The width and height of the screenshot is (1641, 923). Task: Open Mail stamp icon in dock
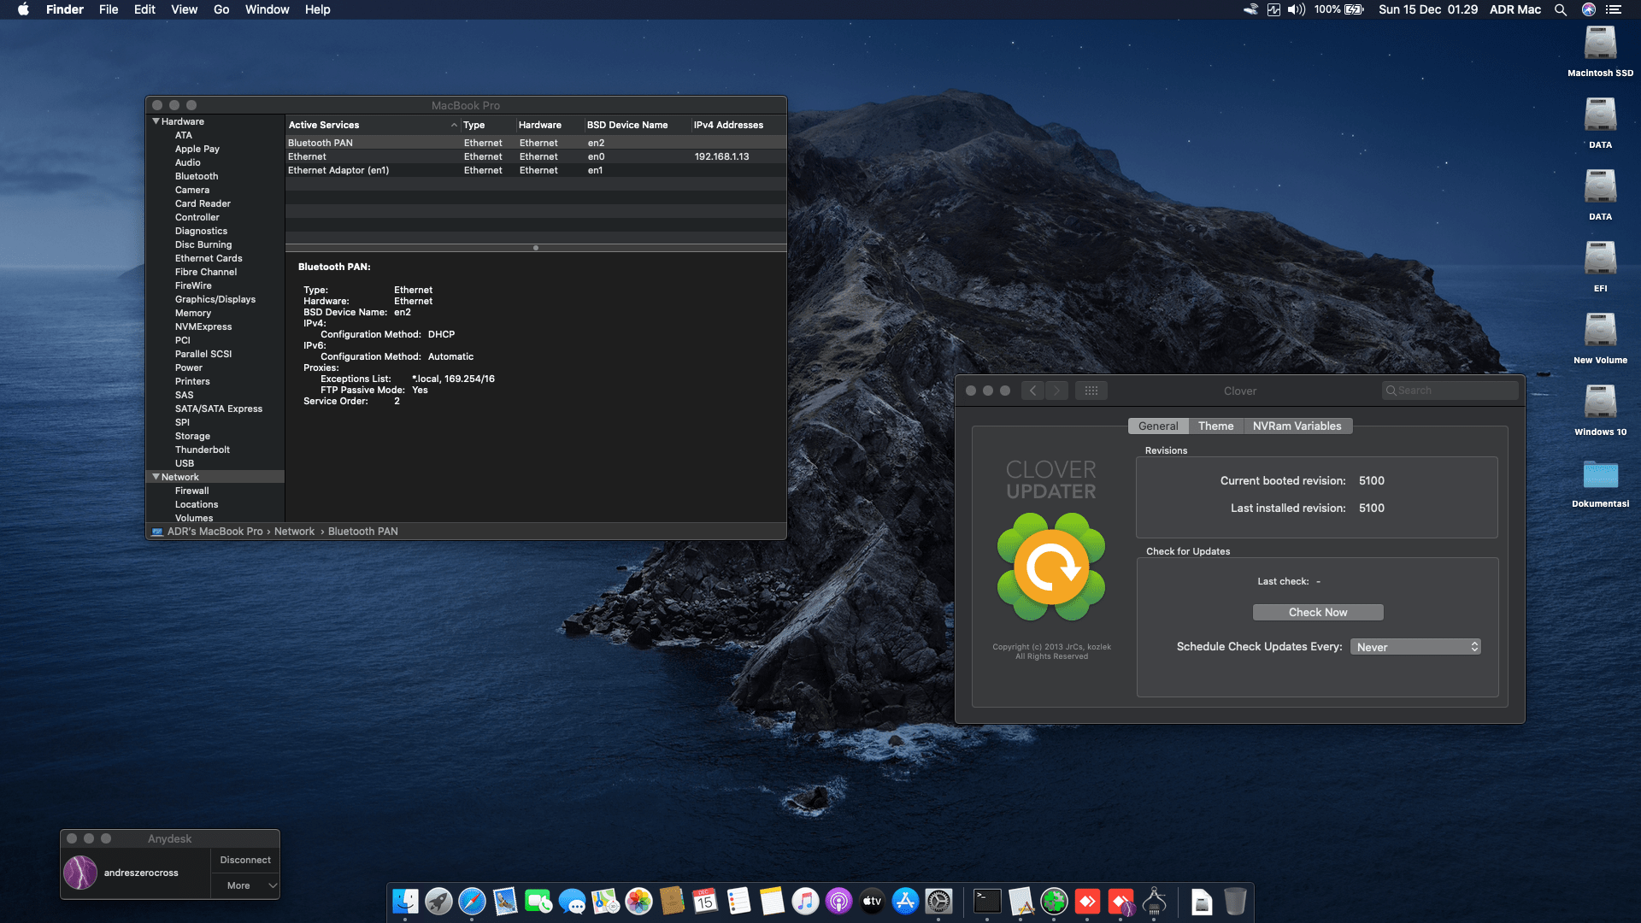point(505,901)
